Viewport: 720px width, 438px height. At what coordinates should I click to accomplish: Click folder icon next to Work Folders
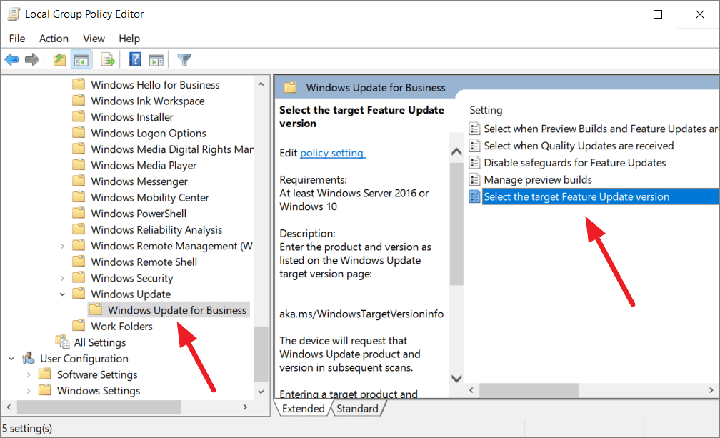[79, 326]
